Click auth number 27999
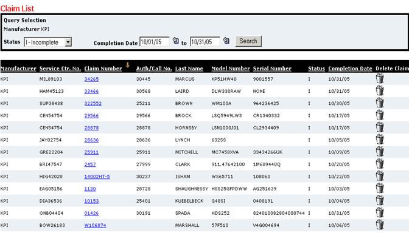 (x=144, y=164)
